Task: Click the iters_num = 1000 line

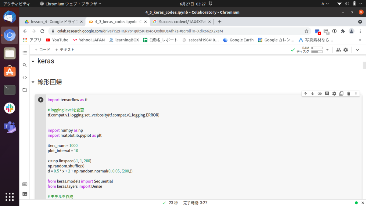Action: tap(63, 146)
